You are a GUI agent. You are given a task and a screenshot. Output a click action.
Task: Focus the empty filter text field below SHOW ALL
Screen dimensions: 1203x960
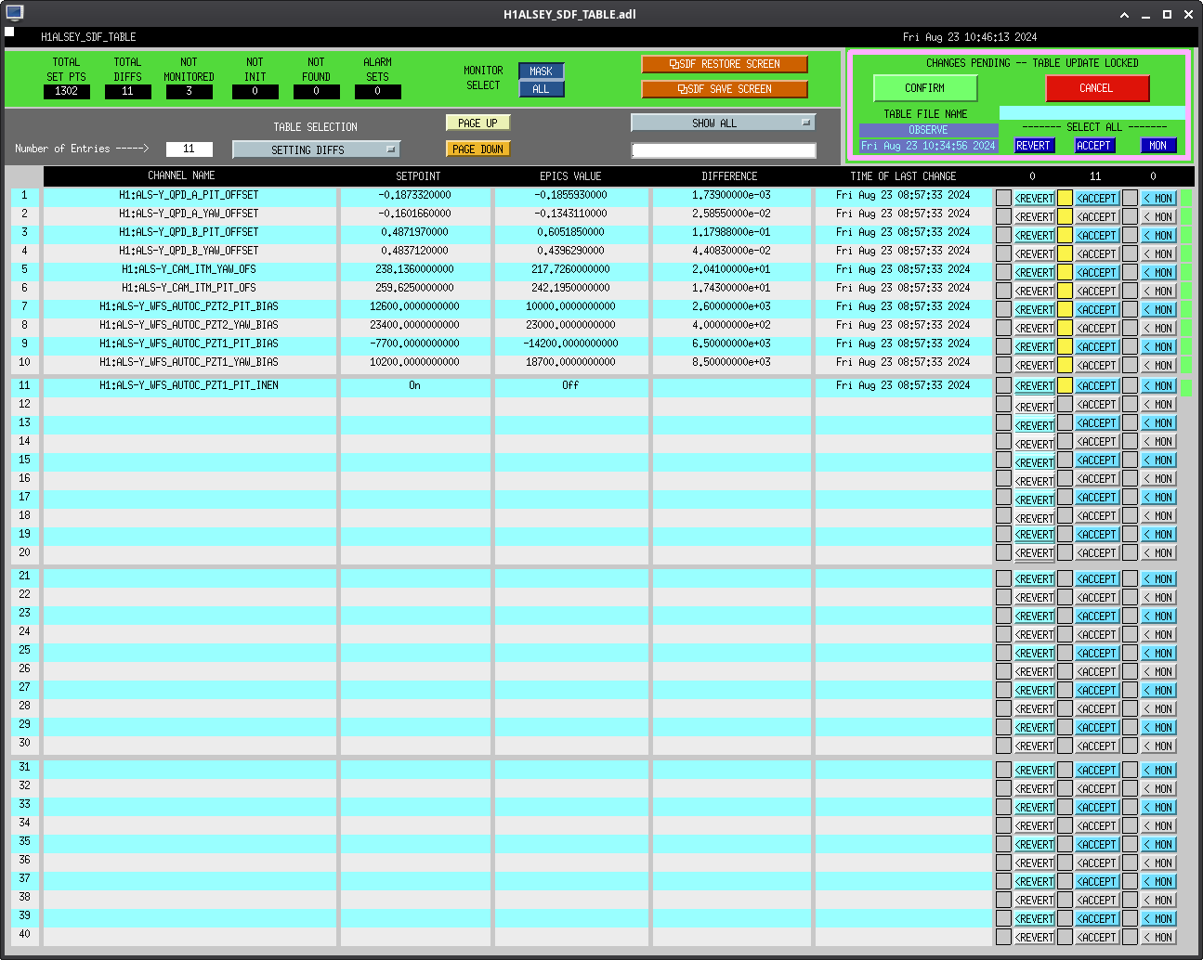click(x=724, y=149)
